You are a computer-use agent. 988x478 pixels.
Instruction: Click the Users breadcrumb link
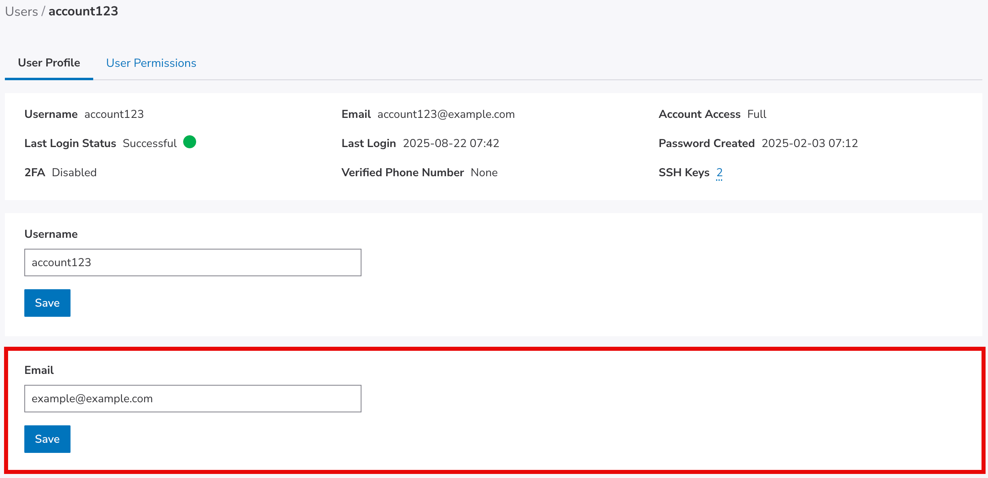click(x=21, y=11)
